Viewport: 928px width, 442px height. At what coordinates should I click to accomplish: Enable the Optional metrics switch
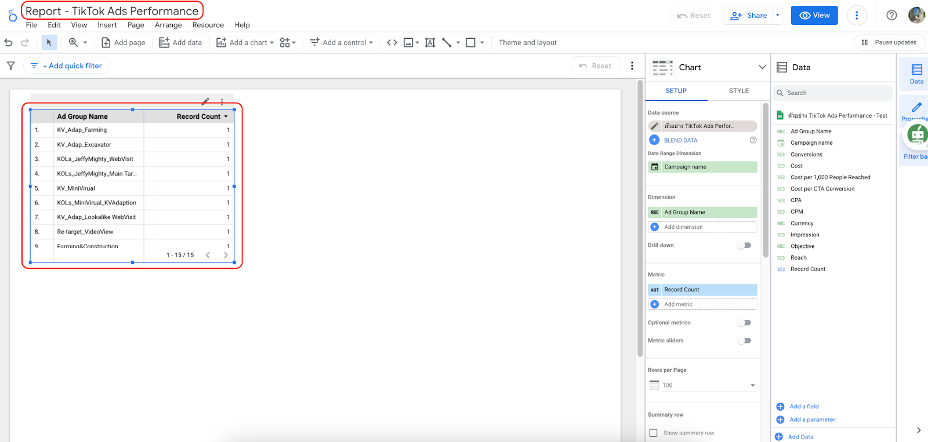[744, 323]
